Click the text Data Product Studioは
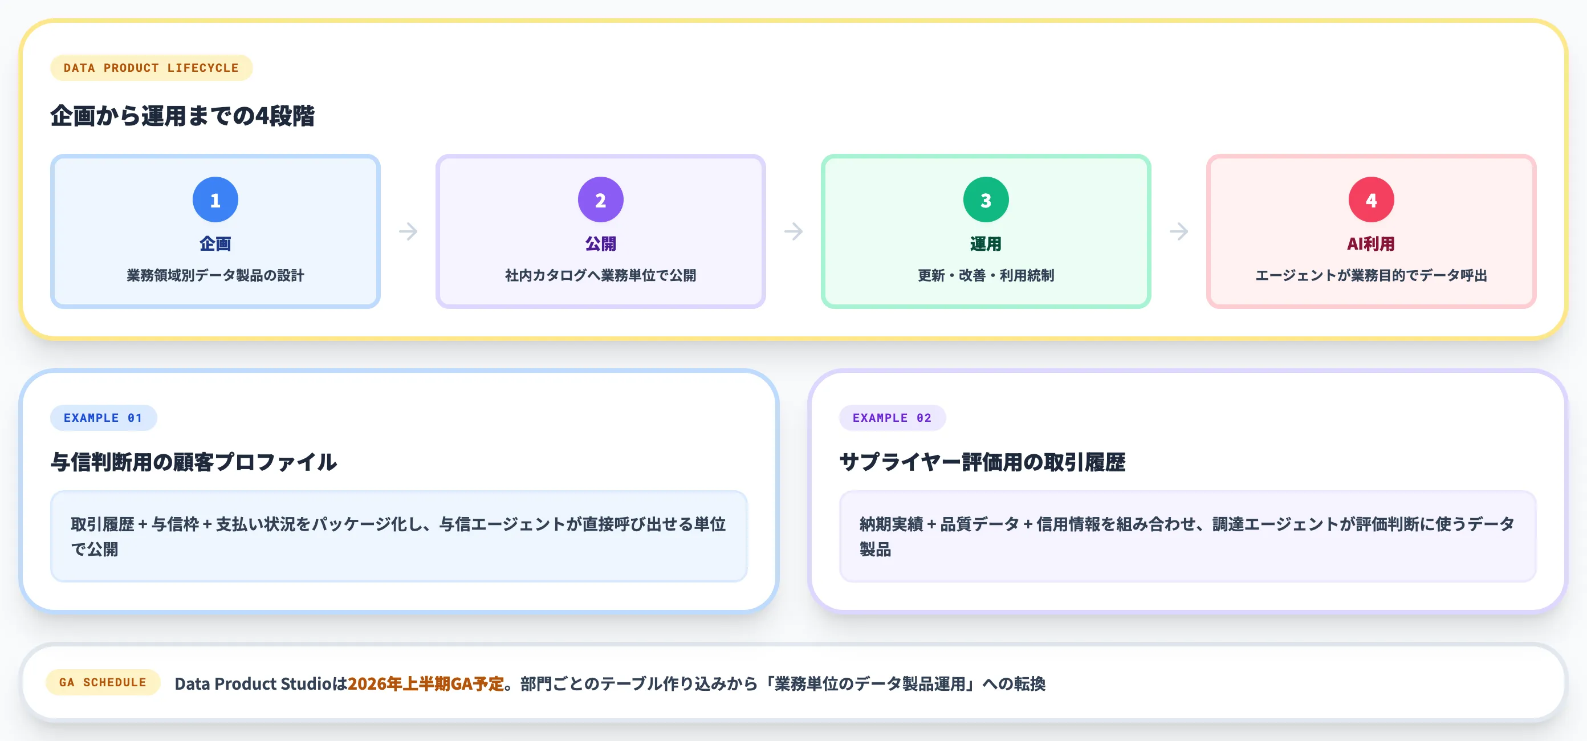This screenshot has width=1587, height=741. pos(261,683)
